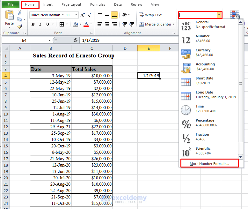This screenshot has height=209, width=248.
Task: Toggle Bottom Align button
Action: click(114, 15)
